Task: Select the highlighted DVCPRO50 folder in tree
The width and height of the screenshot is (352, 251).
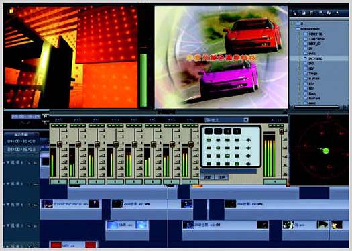Action: [x=316, y=58]
